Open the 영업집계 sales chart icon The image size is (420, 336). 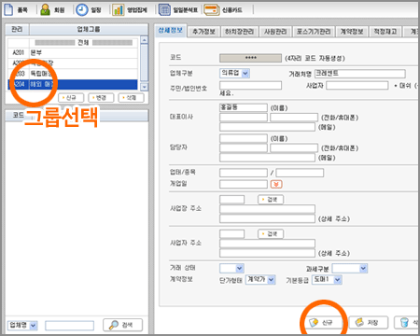click(x=119, y=9)
